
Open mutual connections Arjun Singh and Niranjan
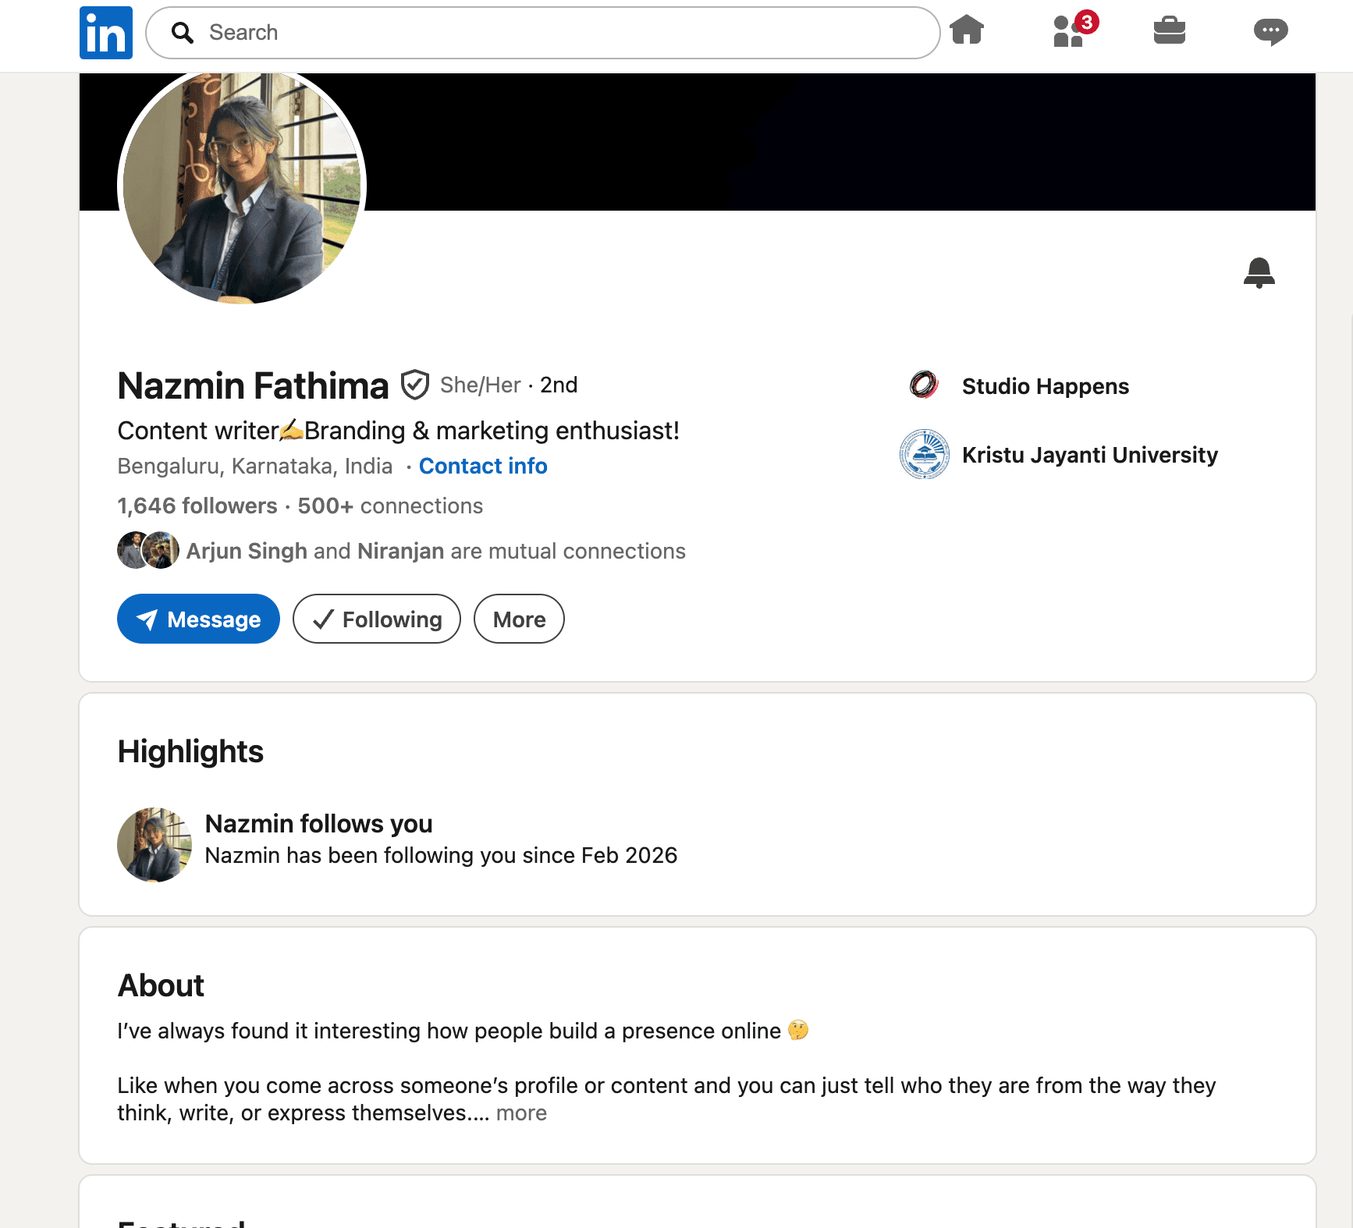pyautogui.click(x=435, y=551)
